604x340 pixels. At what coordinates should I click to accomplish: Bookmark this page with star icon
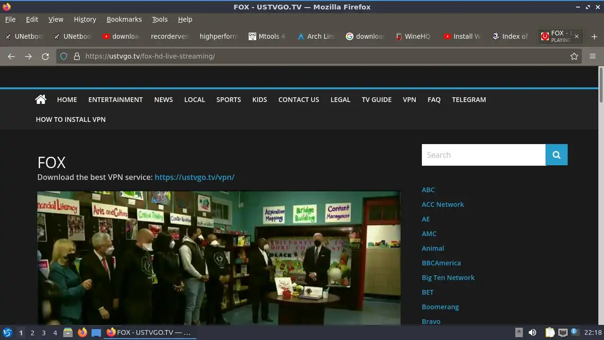[574, 56]
